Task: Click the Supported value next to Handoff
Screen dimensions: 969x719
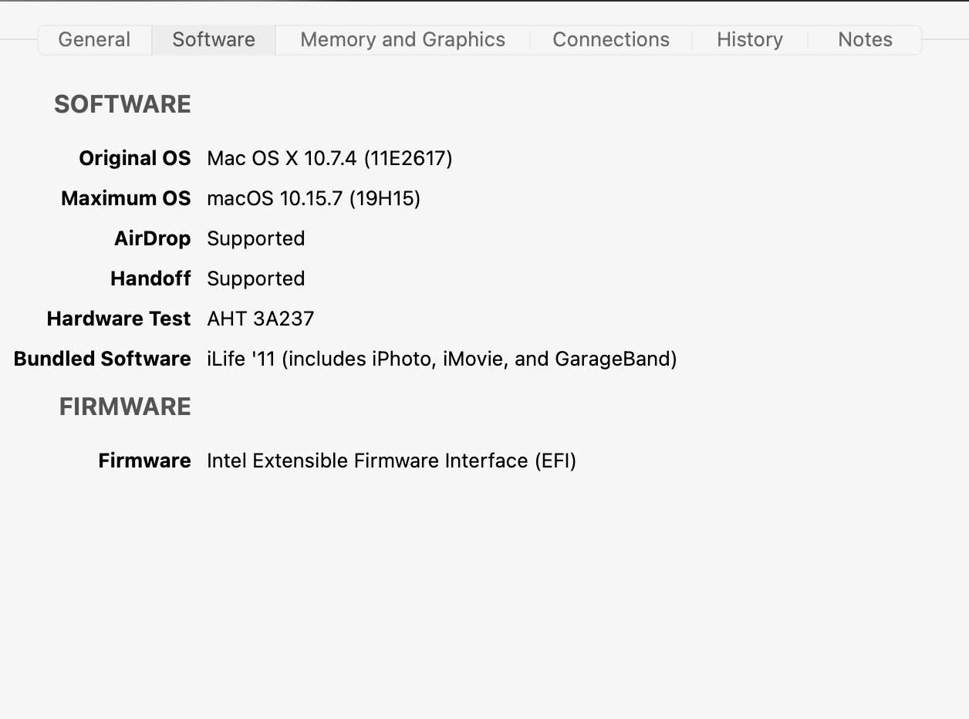Action: [255, 278]
